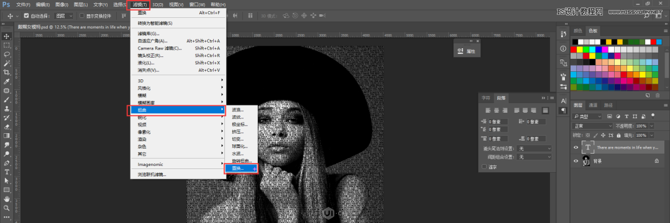Create new swatch from Swatches panel

[648, 95]
